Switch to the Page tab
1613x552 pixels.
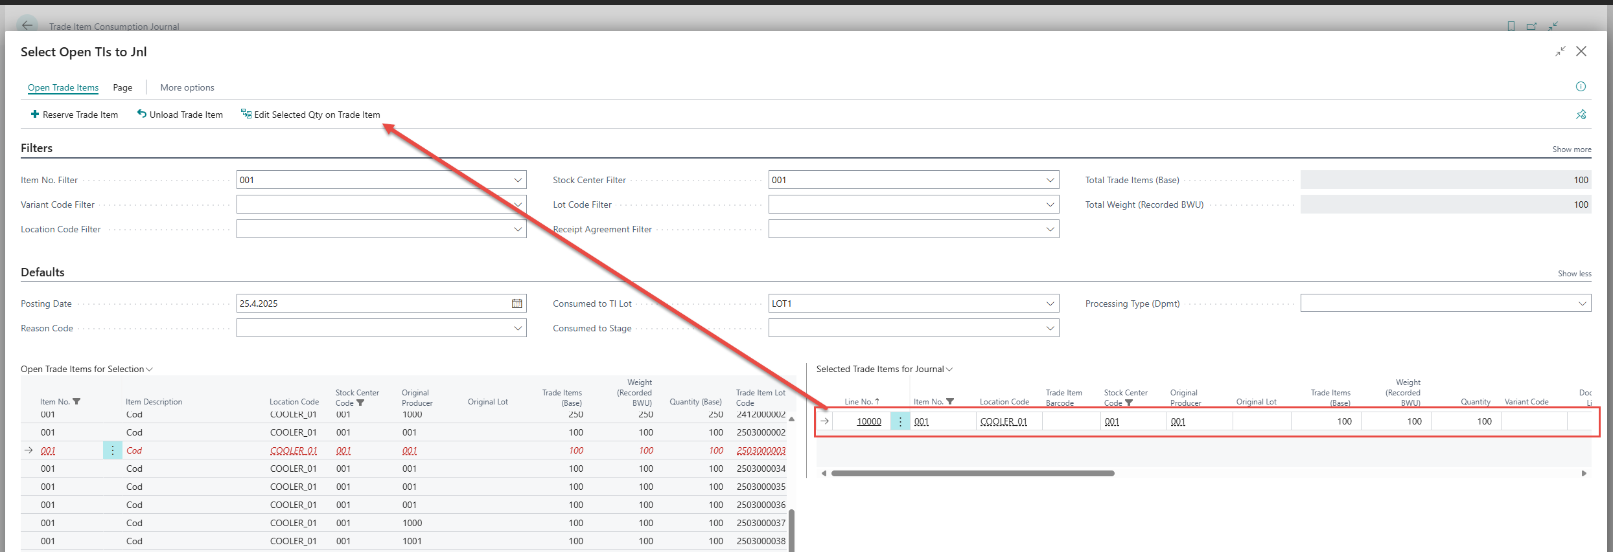122,87
